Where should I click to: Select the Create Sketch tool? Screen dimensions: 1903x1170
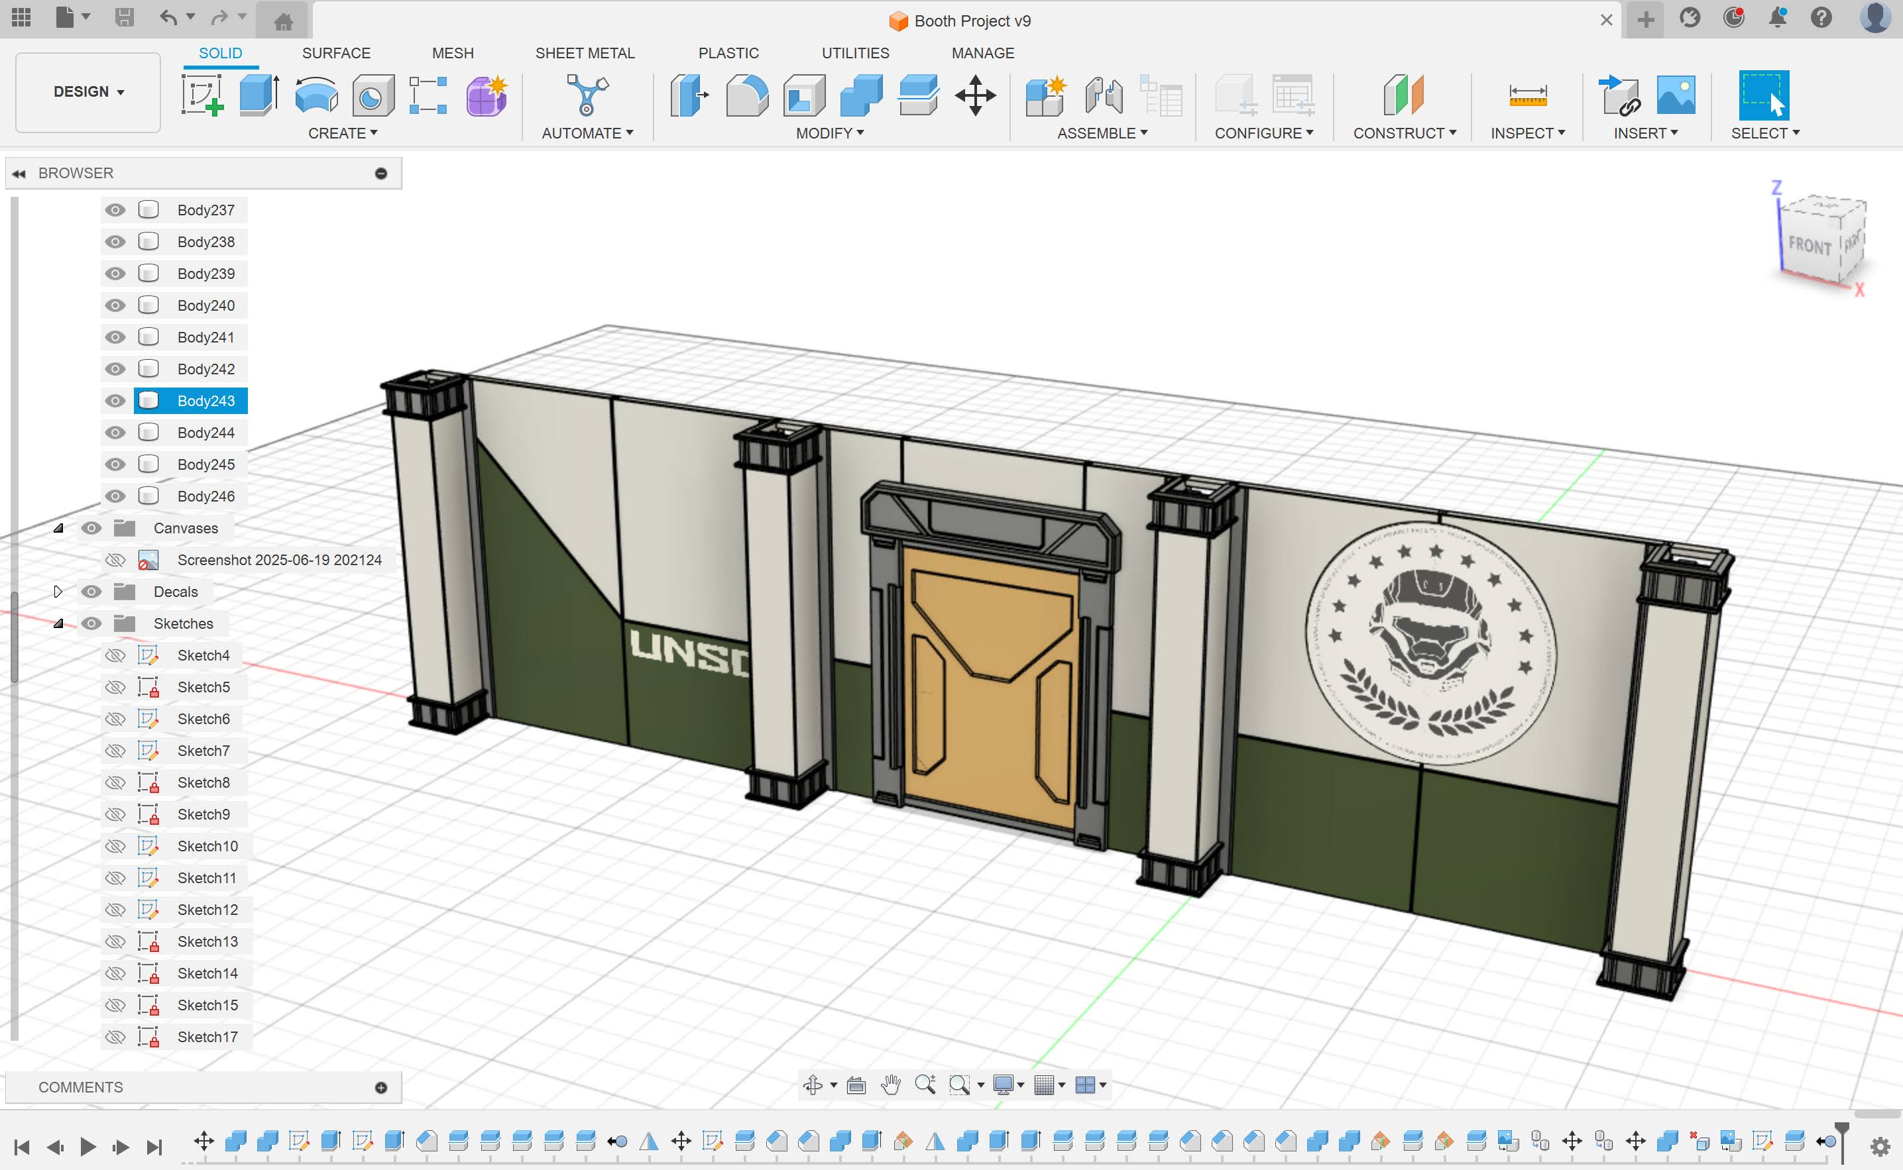(202, 95)
